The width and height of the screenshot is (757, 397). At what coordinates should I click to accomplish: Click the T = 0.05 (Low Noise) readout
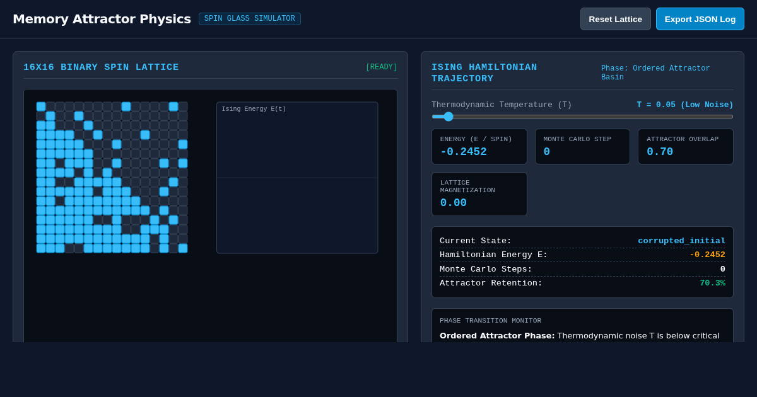(x=685, y=105)
